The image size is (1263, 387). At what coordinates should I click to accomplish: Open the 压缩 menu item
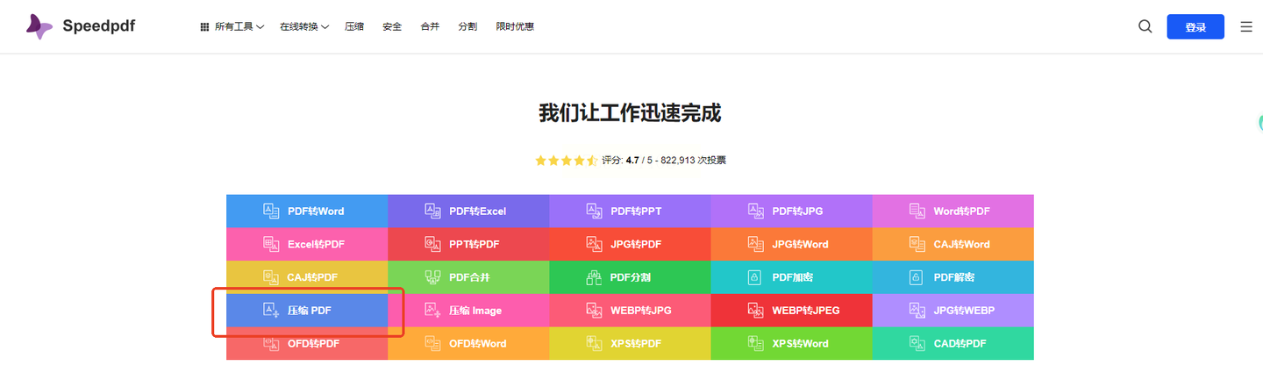(354, 27)
